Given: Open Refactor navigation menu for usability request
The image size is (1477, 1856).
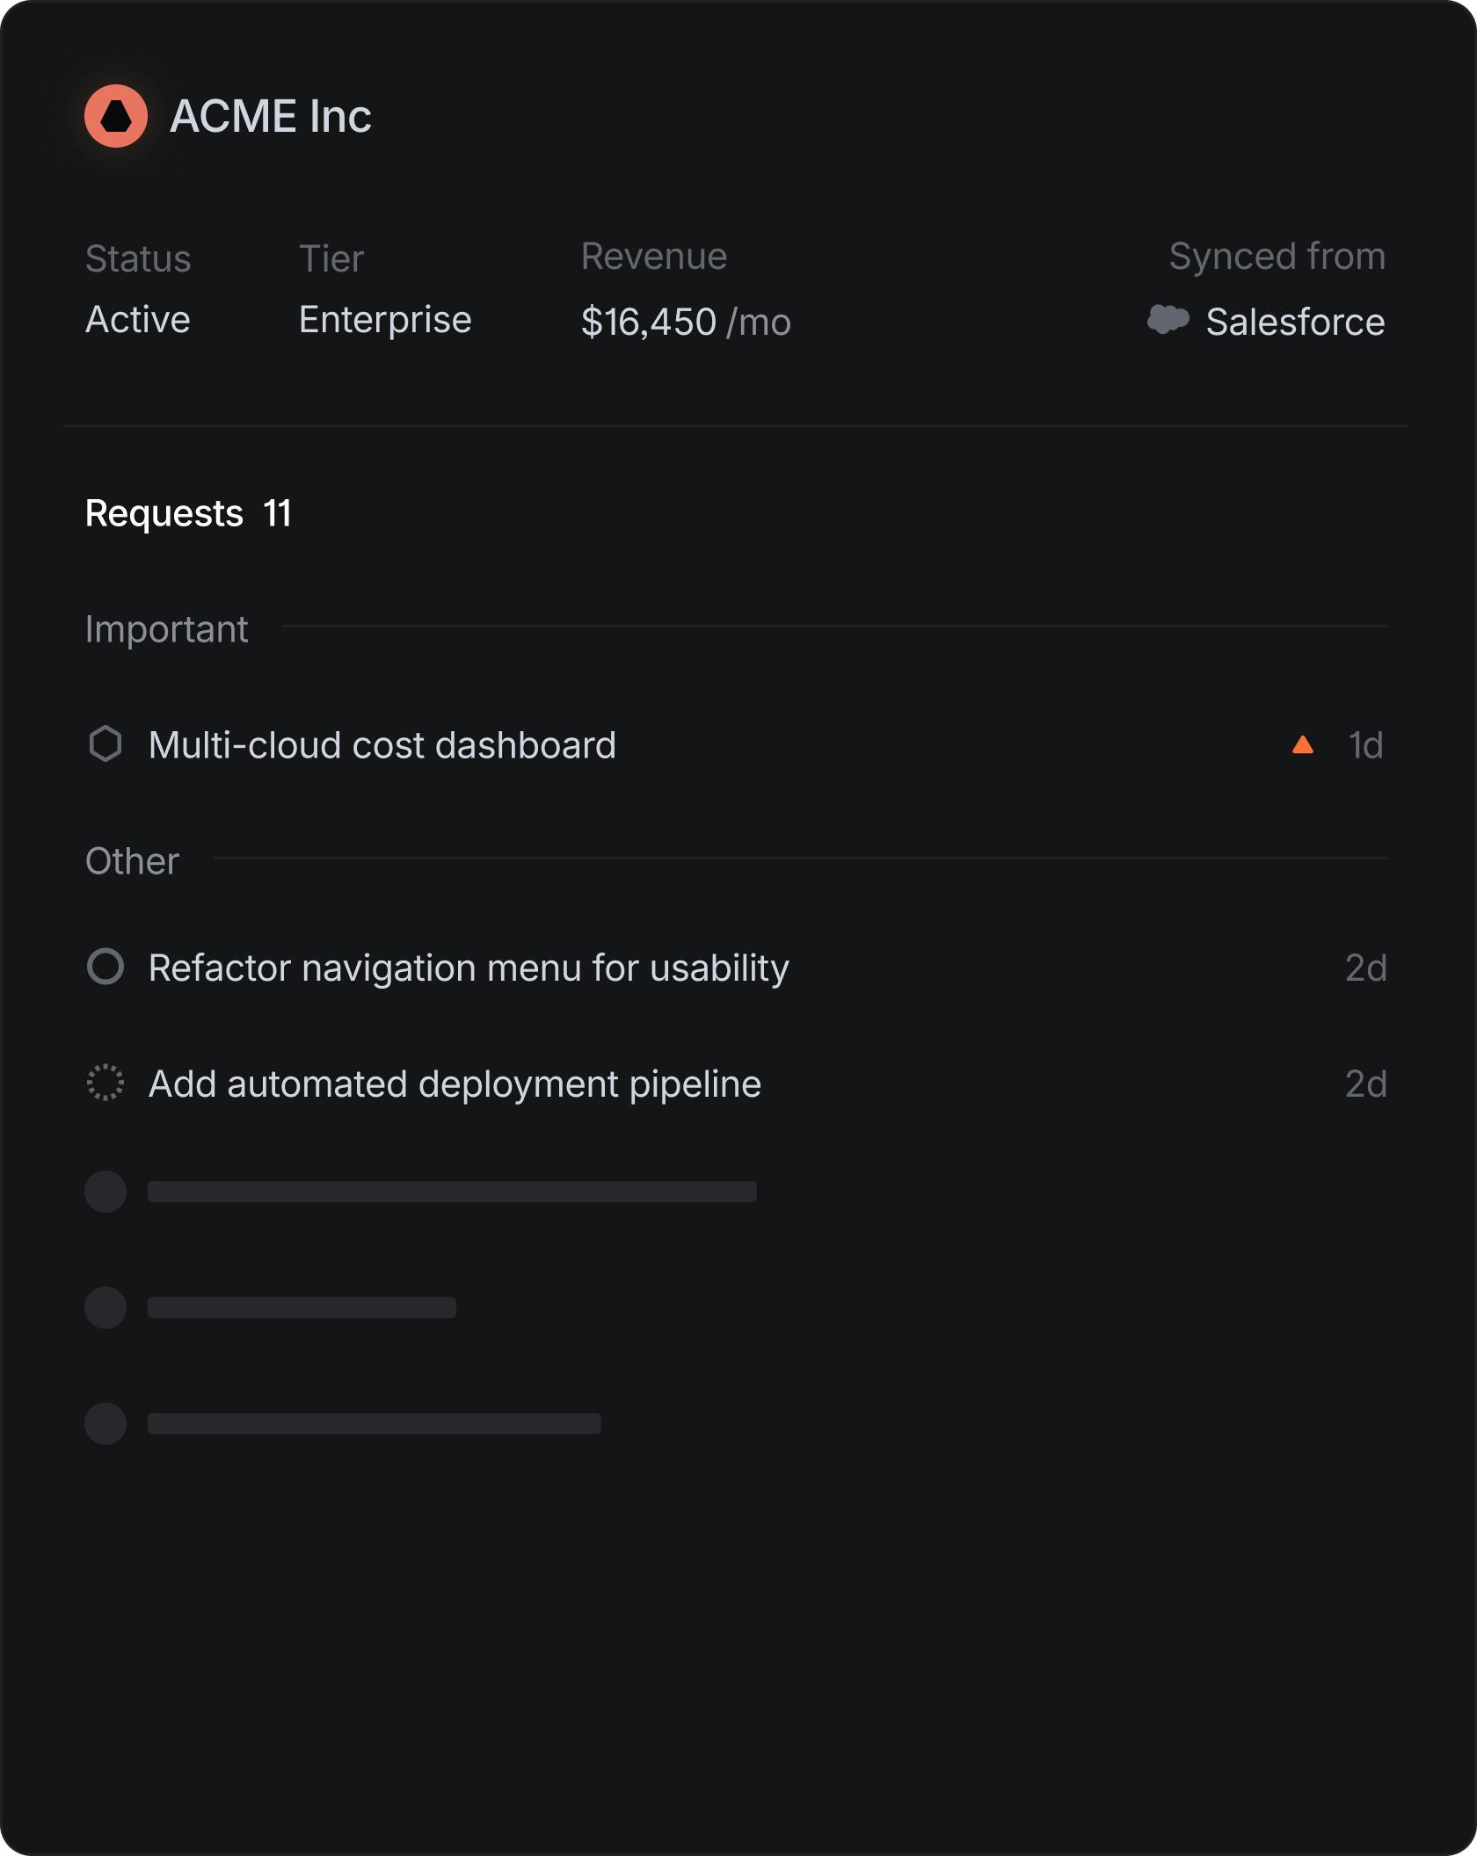Looking at the screenshot, I should coord(468,968).
